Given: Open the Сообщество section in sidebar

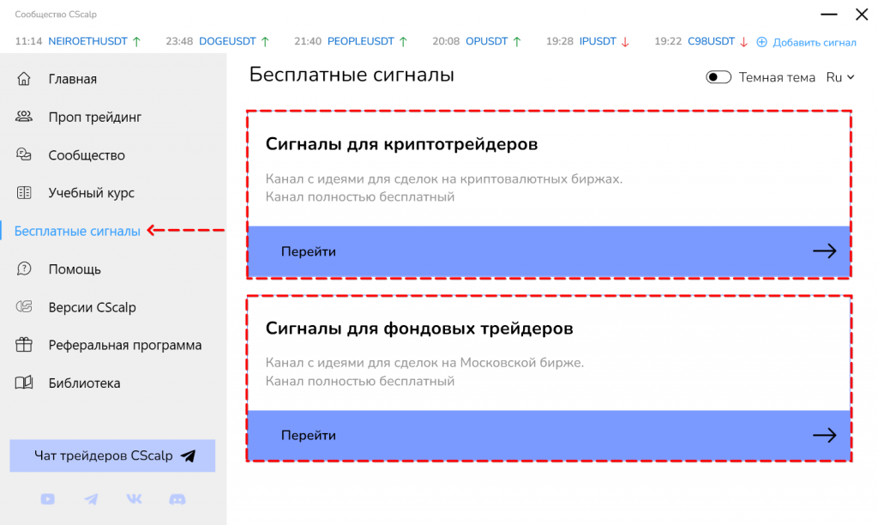Looking at the screenshot, I should click(86, 155).
